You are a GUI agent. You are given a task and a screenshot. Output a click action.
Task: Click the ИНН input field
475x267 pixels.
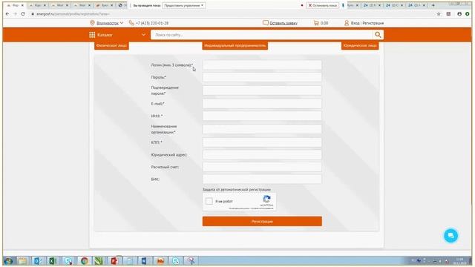click(262, 116)
